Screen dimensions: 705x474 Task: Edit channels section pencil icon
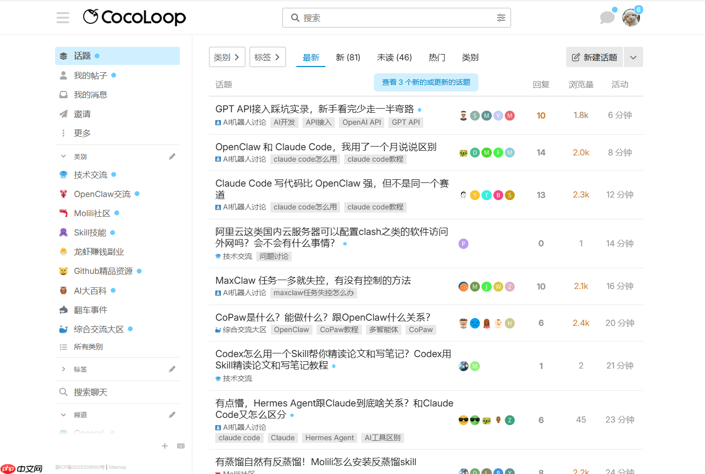tap(172, 415)
